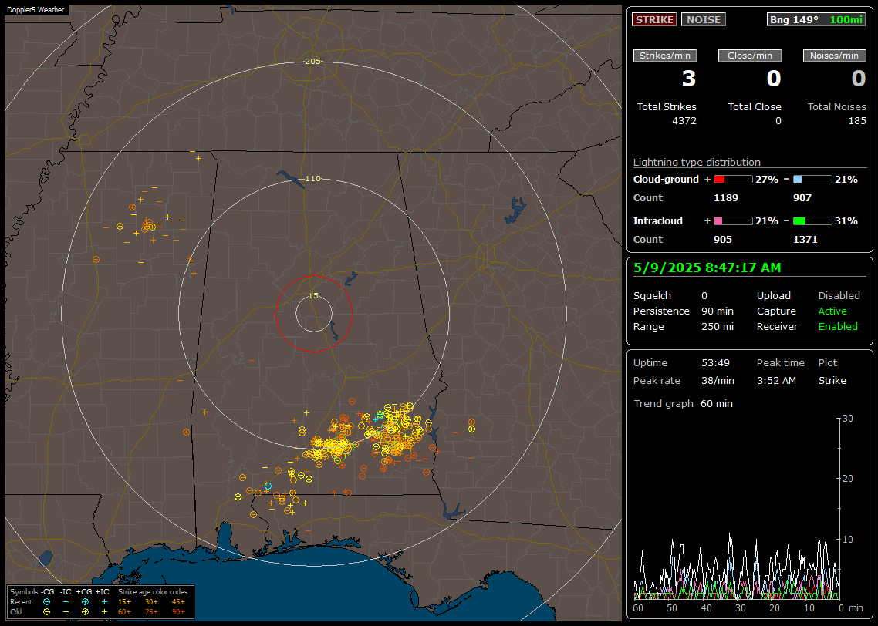Screen dimensions: 878x626
Task: Click the Persistence value 90 min
Action: pos(718,311)
